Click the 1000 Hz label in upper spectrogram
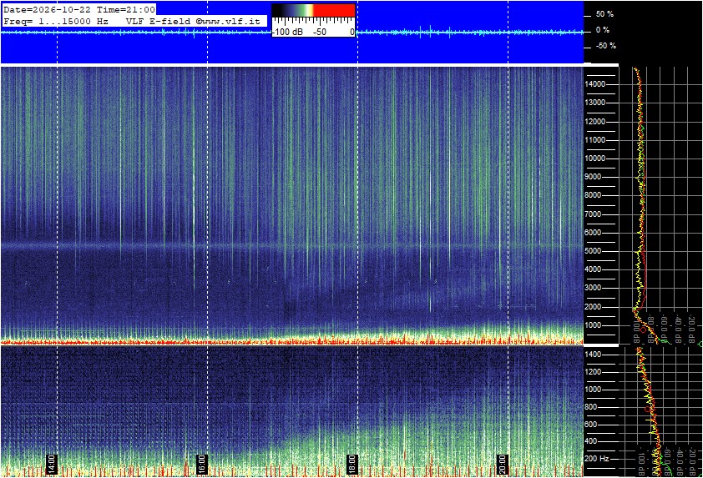703x478 pixels. (x=594, y=325)
